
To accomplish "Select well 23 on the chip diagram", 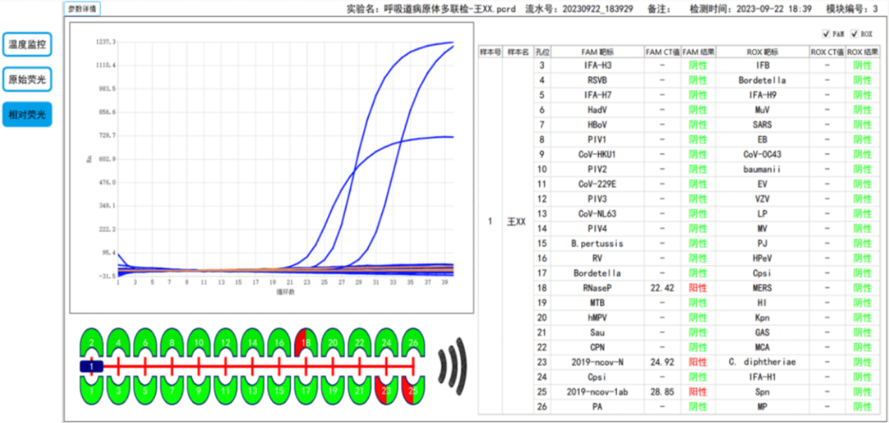I will coord(385,389).
